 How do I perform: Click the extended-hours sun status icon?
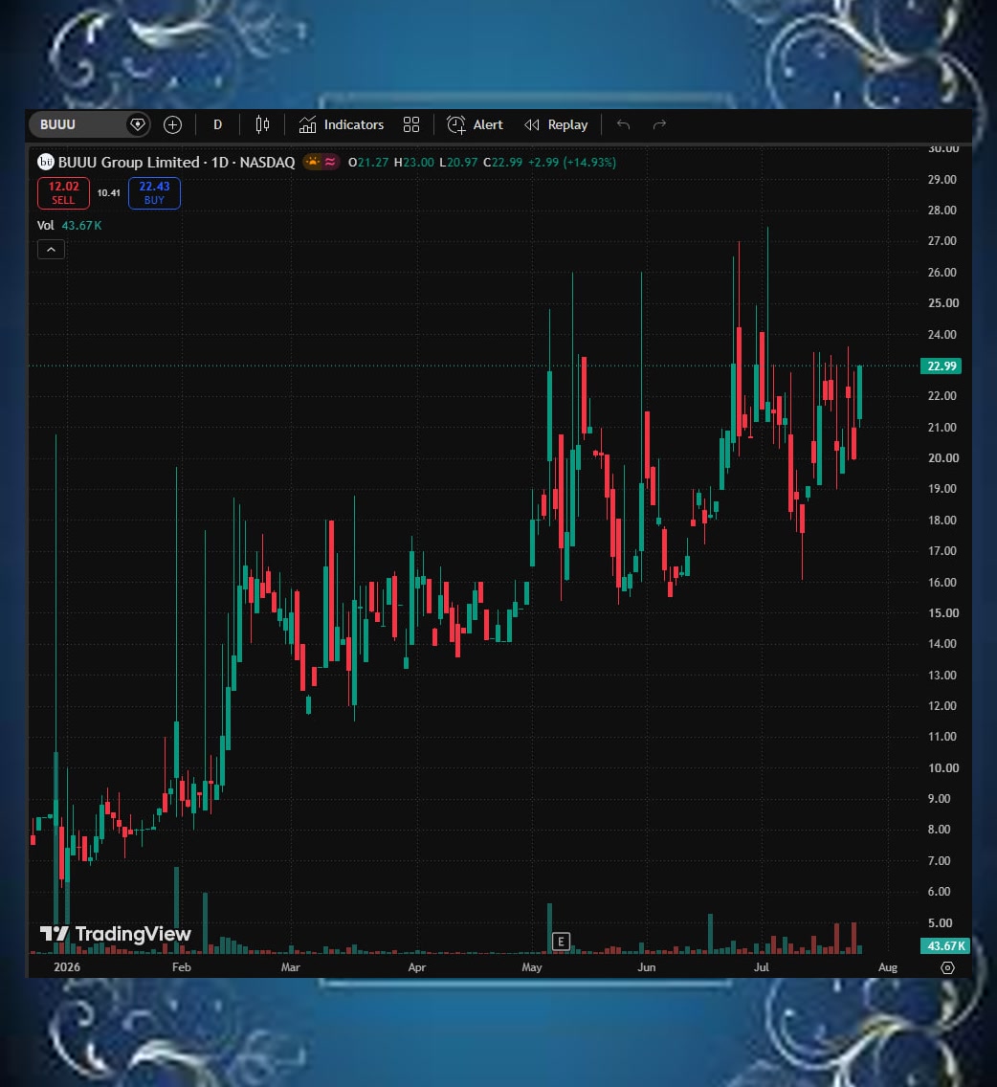[x=313, y=163]
